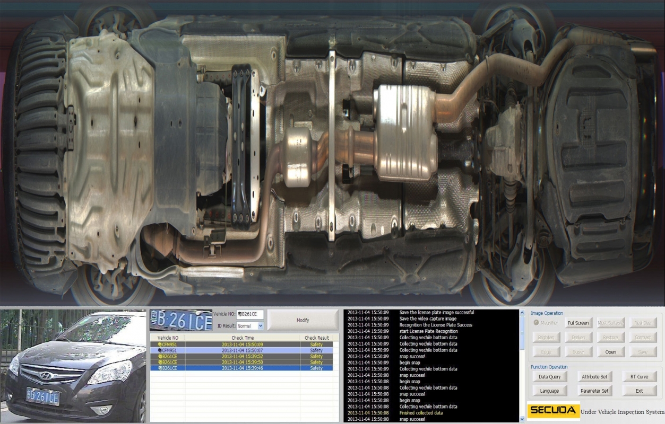665x424 pixels.
Task: Expand the ID Result dropdown
Action: (260, 326)
